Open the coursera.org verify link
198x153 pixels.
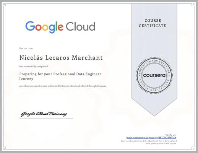pyautogui.click(x=151, y=138)
